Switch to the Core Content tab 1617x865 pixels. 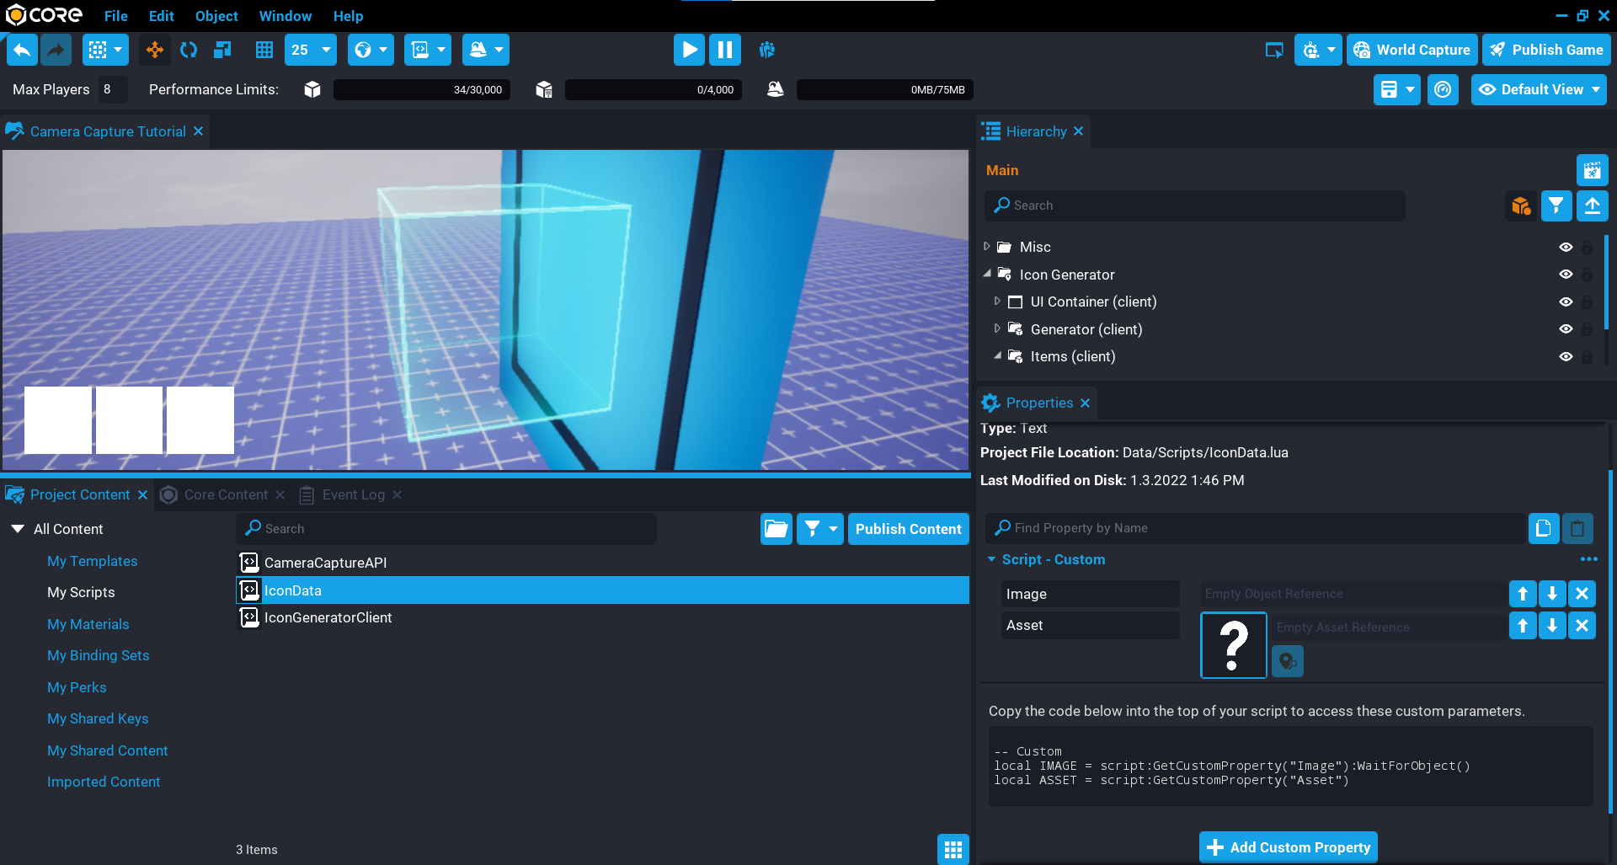tap(226, 494)
